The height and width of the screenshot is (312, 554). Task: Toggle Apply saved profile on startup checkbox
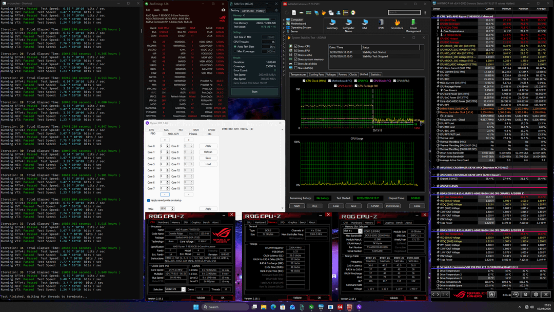click(x=149, y=201)
